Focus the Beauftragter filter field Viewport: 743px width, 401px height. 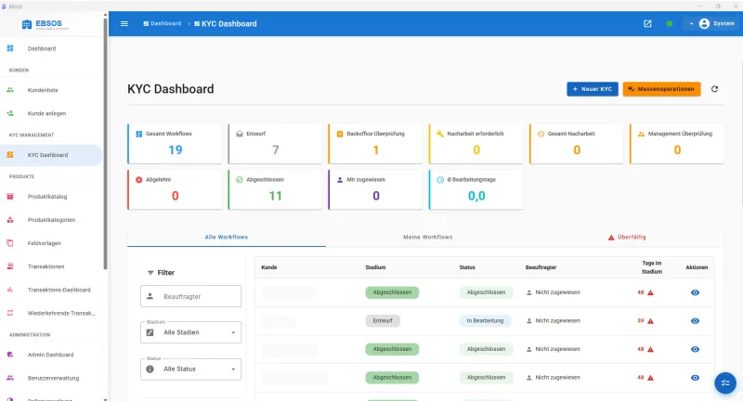pyautogui.click(x=191, y=296)
